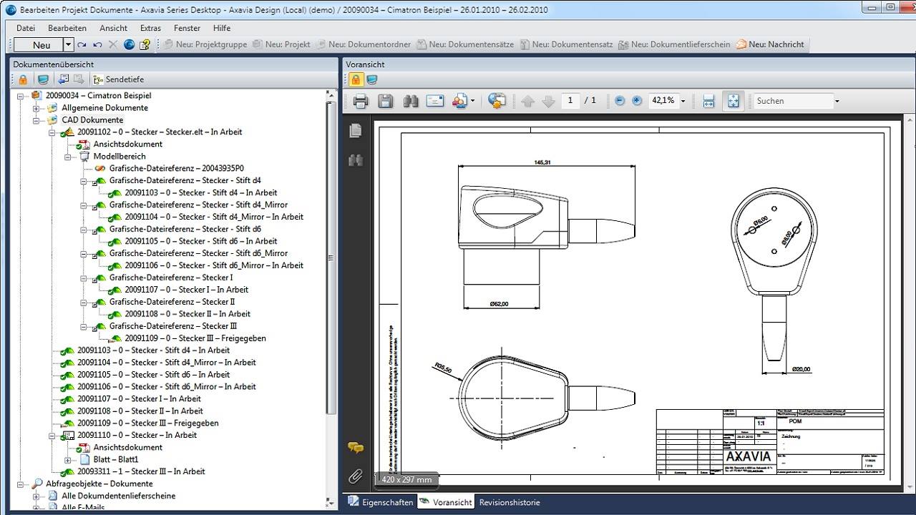Click Neu: Projektgruppe toolbar button
Screen dimensions: 916x515
[205, 44]
